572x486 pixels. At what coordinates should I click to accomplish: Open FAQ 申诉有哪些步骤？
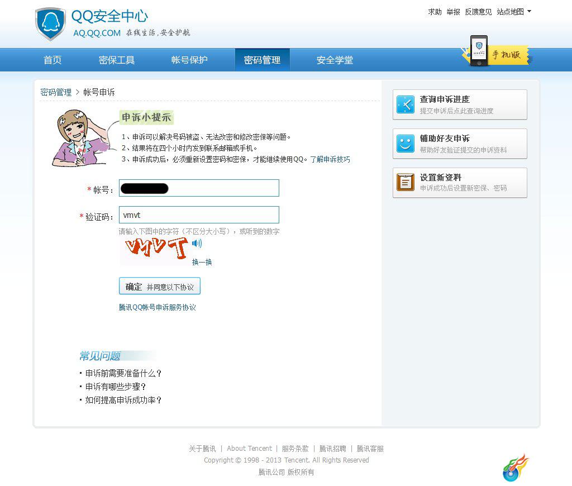[x=116, y=387]
